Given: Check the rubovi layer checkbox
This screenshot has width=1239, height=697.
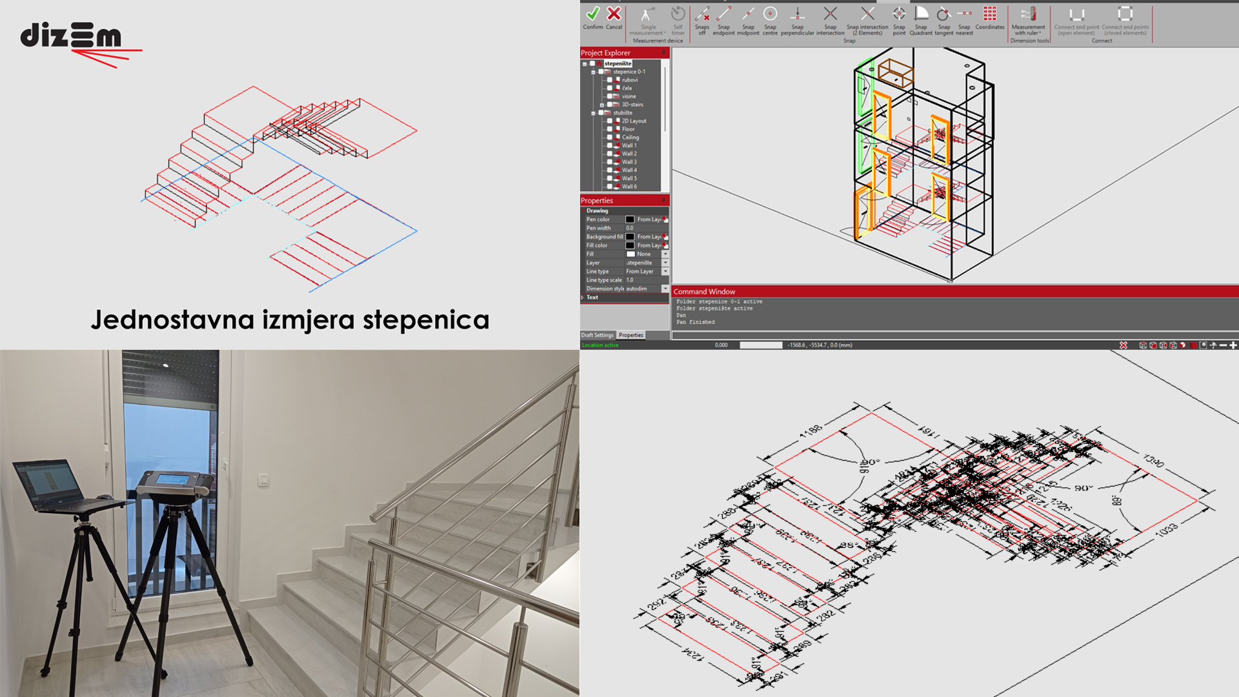Looking at the screenshot, I should coord(610,80).
